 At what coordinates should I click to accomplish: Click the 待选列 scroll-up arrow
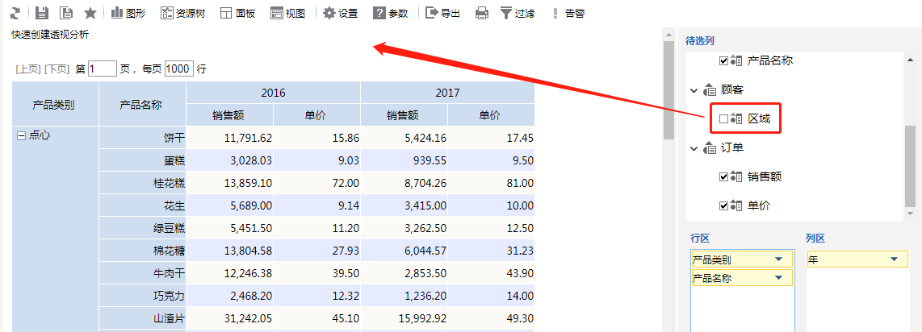[910, 60]
